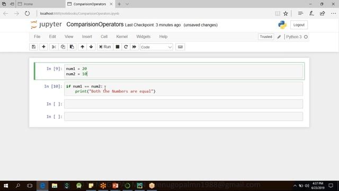
Task: Copy selected cells icon
Action: click(x=63, y=47)
